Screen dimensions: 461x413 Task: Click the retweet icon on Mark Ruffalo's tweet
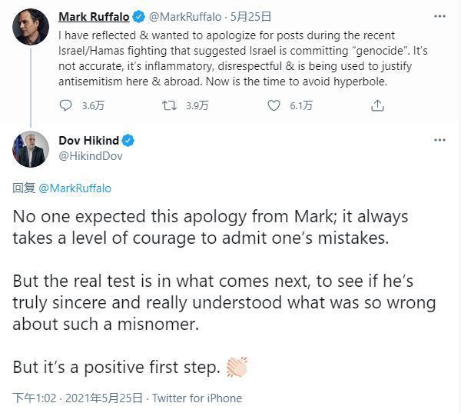pyautogui.click(x=170, y=106)
